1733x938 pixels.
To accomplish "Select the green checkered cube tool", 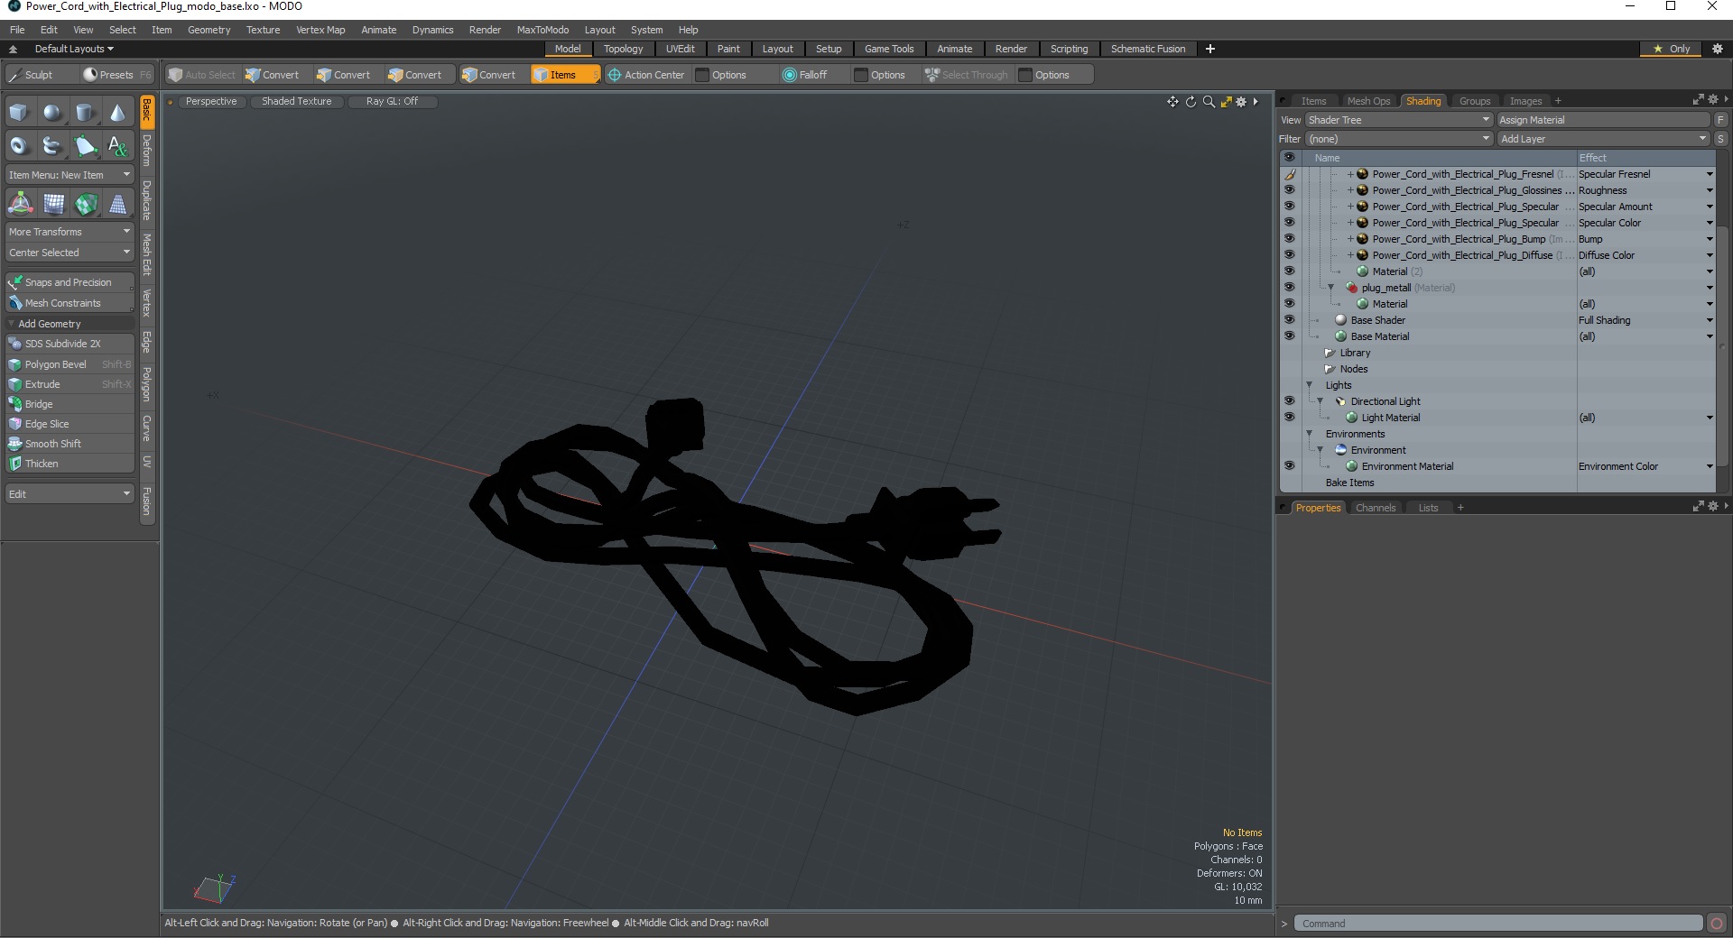I will pyautogui.click(x=85, y=204).
